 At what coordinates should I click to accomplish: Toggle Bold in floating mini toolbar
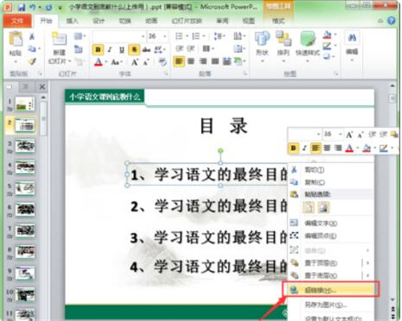(x=293, y=148)
